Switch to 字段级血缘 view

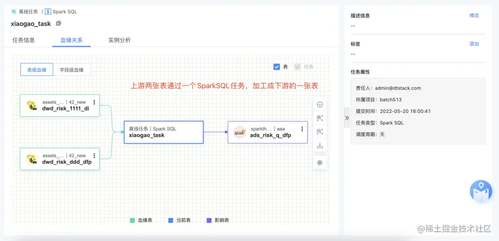point(72,70)
